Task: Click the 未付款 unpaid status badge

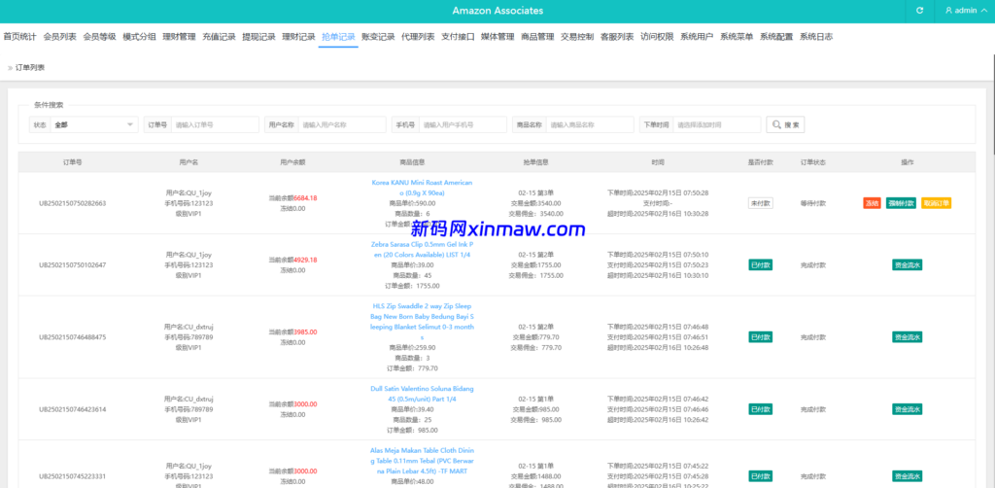Action: coord(760,204)
